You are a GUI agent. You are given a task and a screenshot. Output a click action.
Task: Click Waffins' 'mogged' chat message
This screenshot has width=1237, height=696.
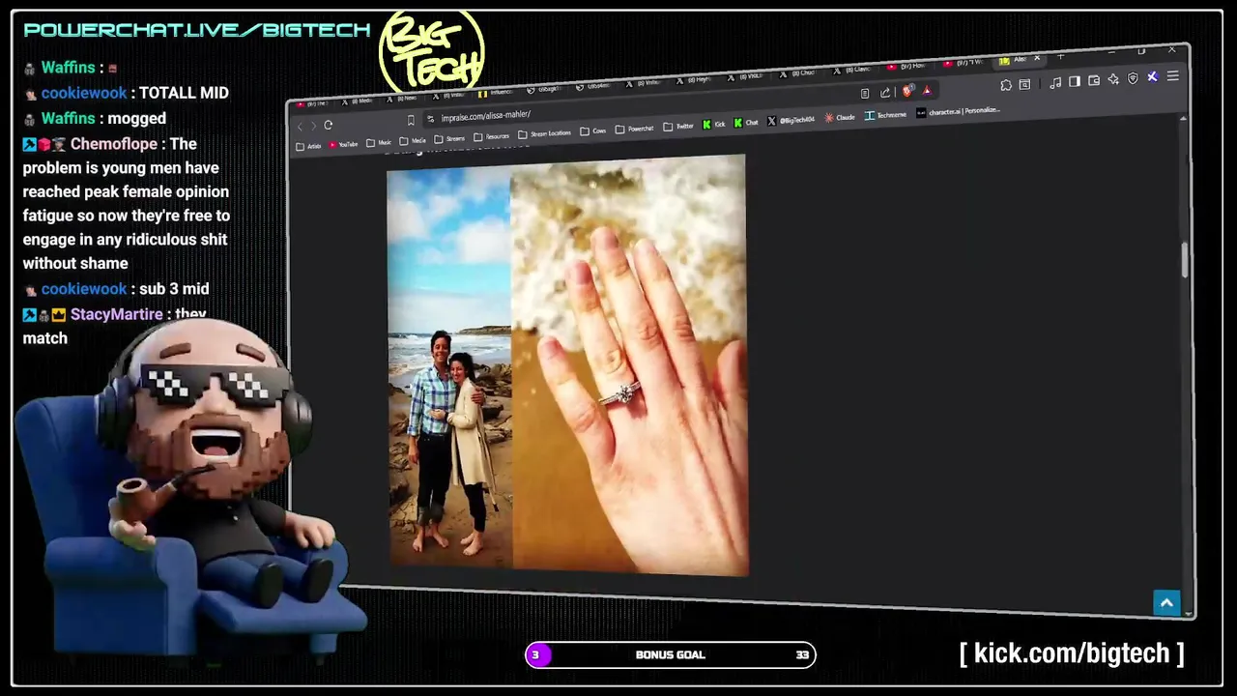coord(136,118)
